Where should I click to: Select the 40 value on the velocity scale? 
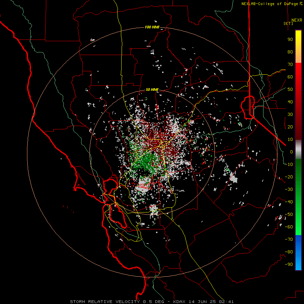[x=290, y=102]
